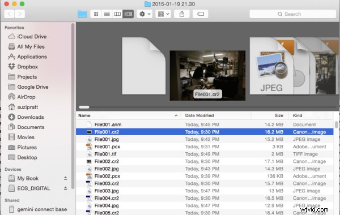Screen dimensions: 340x215
Task: Click the Share button
Action: pyautogui.click(x=182, y=14)
